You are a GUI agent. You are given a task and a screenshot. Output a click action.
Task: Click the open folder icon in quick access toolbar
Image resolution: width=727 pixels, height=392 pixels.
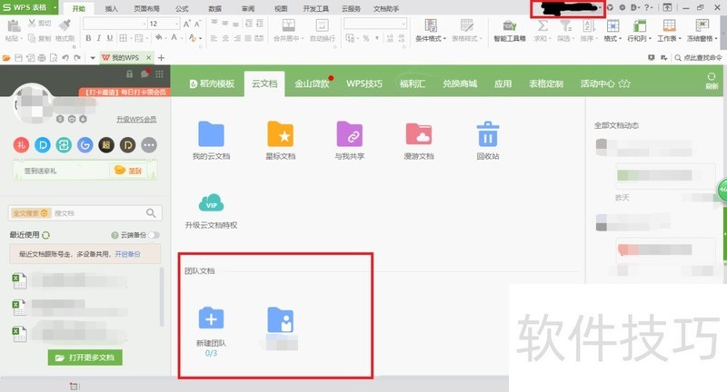[x=6, y=58]
